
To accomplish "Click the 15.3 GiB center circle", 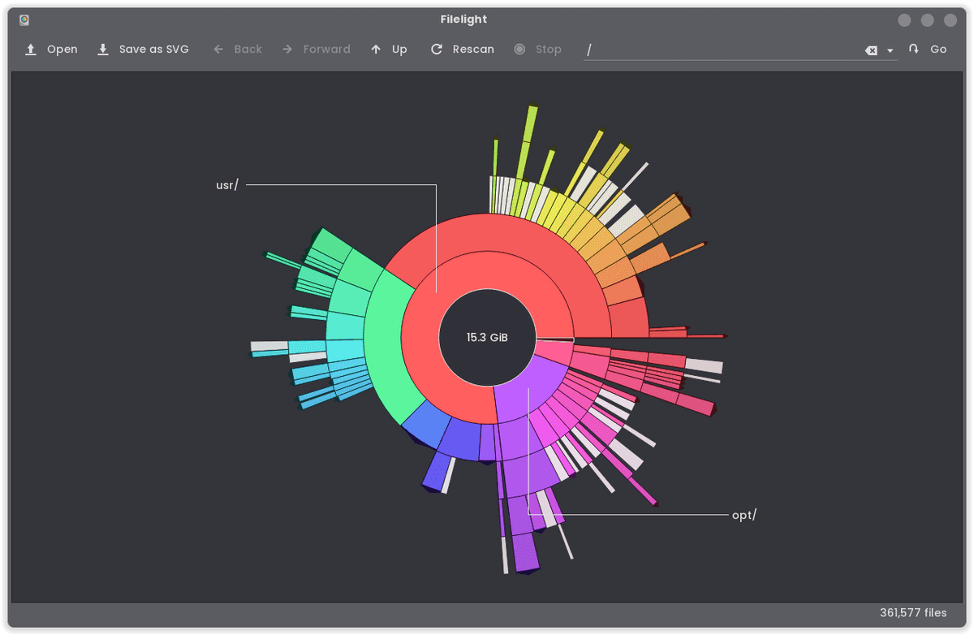I will pyautogui.click(x=487, y=337).
